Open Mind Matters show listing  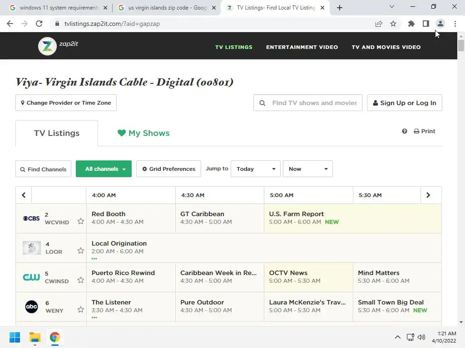(397, 277)
